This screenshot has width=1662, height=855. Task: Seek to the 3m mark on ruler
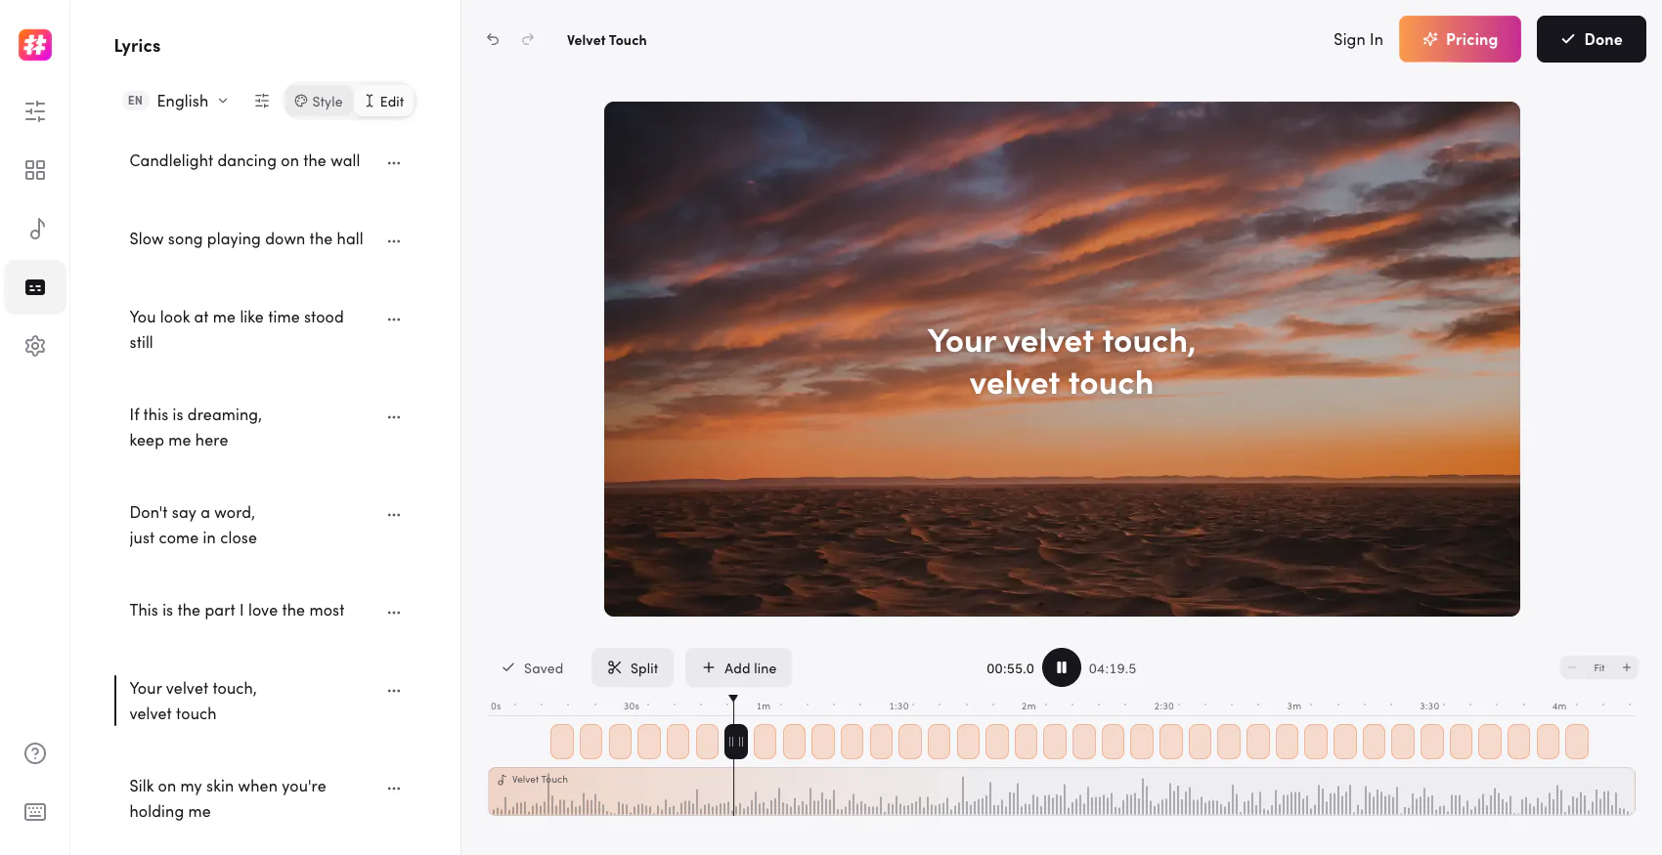1293,706
